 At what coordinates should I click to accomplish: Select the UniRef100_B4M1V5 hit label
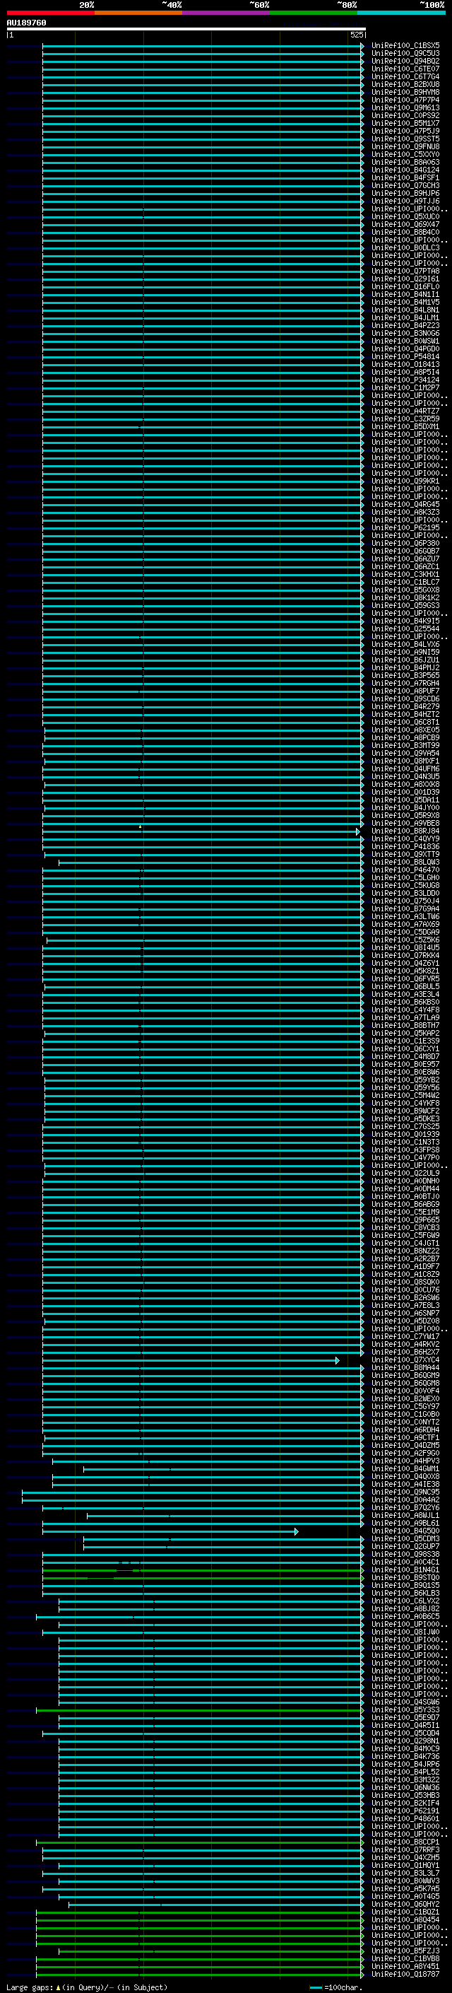click(405, 302)
